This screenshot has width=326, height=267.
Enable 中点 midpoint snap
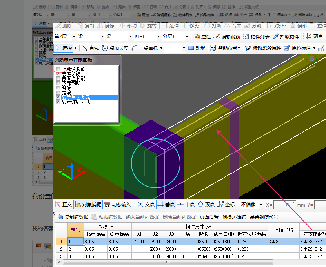[x=186, y=205]
